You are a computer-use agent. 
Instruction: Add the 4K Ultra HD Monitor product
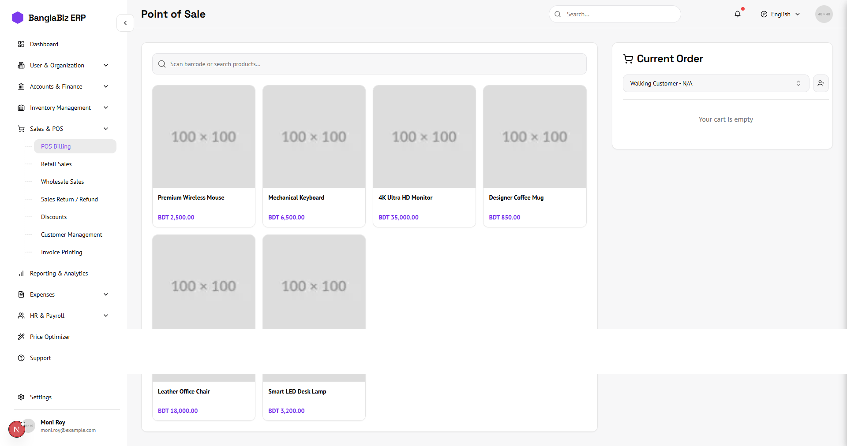click(x=424, y=156)
